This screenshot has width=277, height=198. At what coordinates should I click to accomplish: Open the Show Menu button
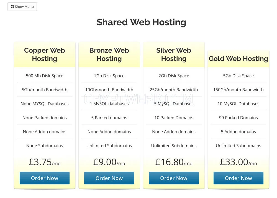(x=22, y=7)
